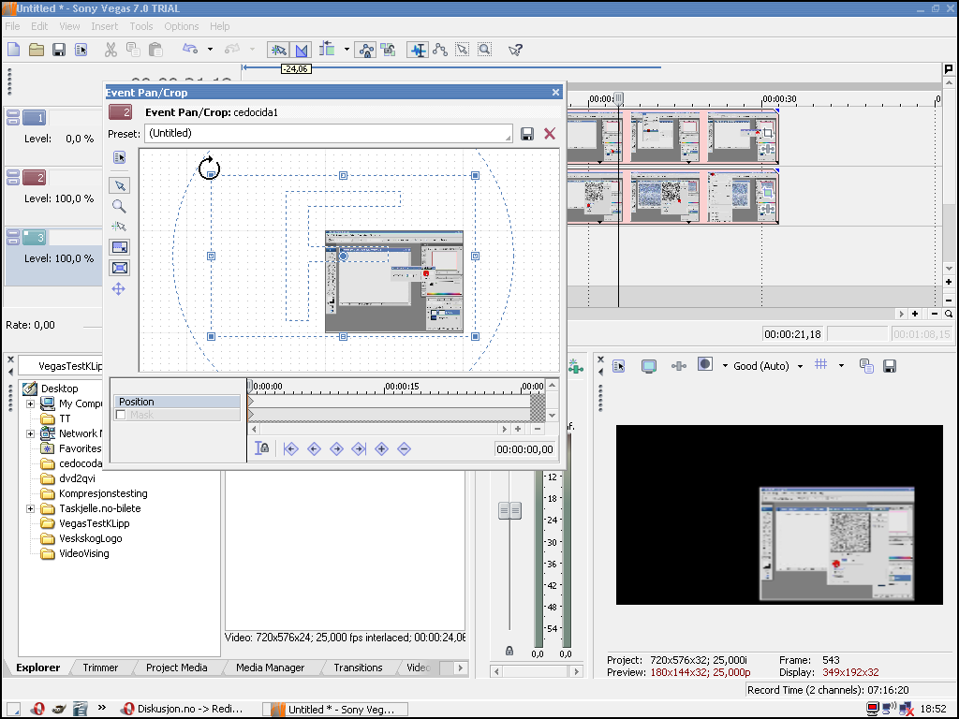Switch to the Trimmer tab
The width and height of the screenshot is (959, 719).
(100, 668)
